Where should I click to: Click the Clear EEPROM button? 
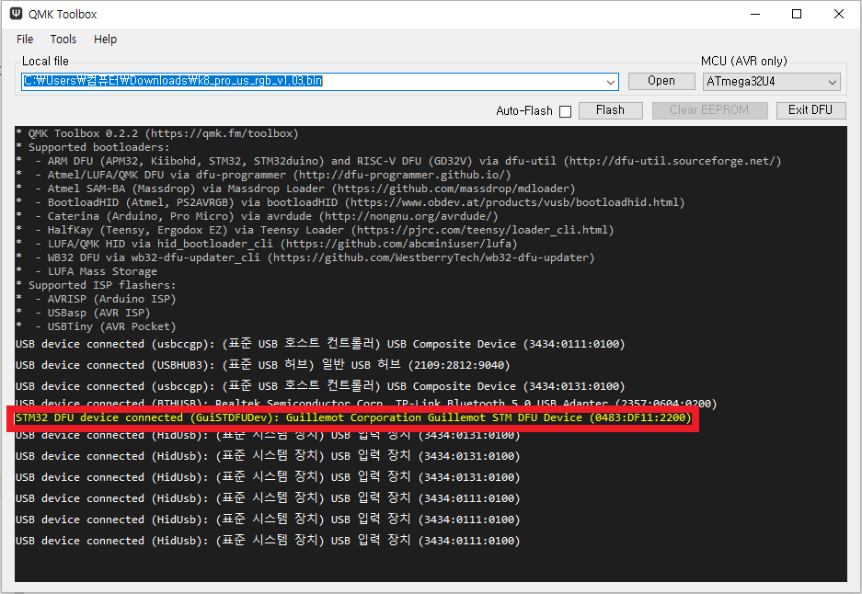tap(709, 110)
